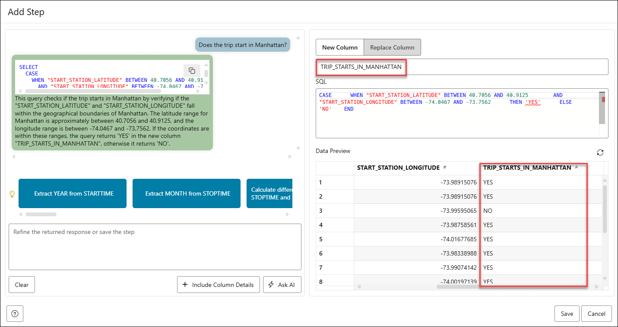Click the lightning icon on Ask AI

coord(271,285)
